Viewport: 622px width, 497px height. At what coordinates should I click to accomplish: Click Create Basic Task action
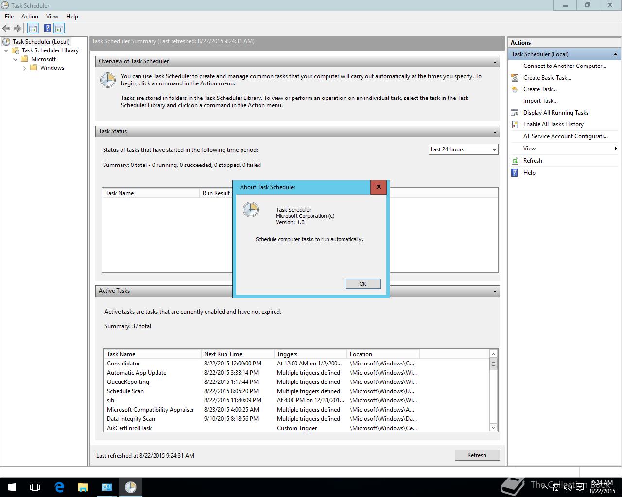click(547, 78)
